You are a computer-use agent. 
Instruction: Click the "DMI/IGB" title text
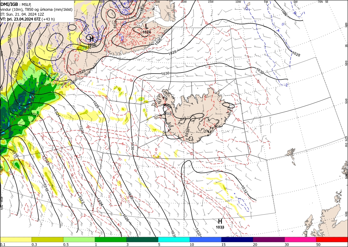point(9,4)
